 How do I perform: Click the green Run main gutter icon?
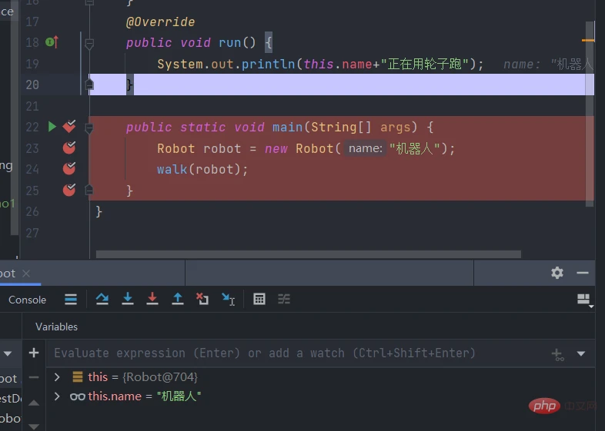52,126
